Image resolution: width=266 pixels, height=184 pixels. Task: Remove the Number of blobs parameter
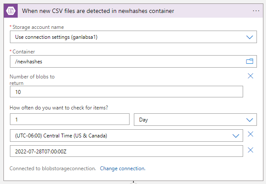(250, 76)
